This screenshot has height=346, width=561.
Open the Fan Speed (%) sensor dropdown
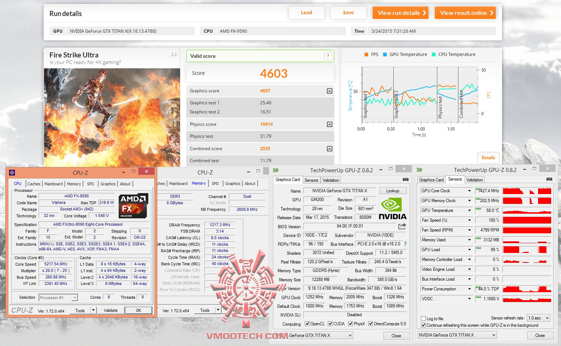[469, 220]
